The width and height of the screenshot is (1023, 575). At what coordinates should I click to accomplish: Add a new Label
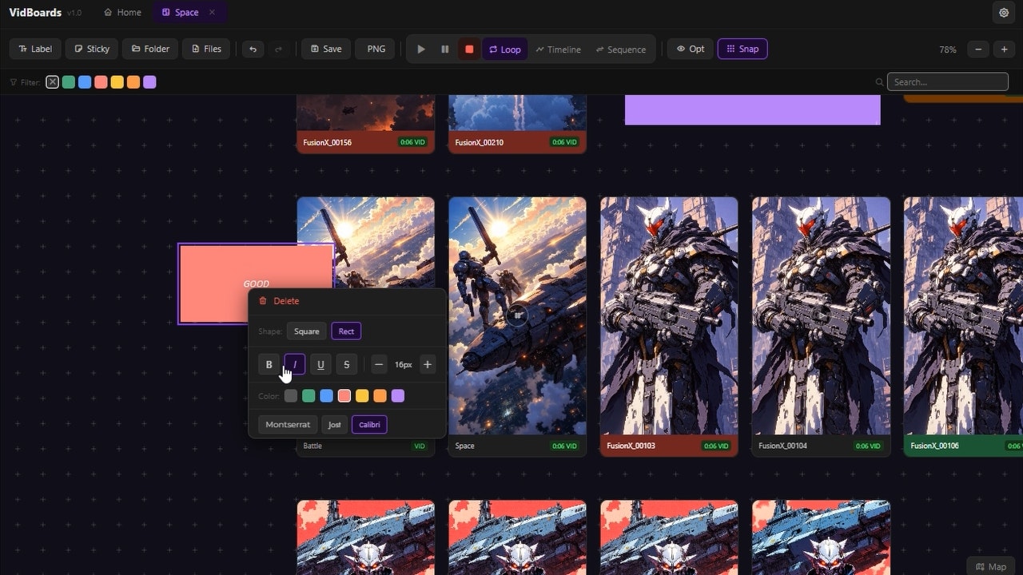click(x=35, y=49)
